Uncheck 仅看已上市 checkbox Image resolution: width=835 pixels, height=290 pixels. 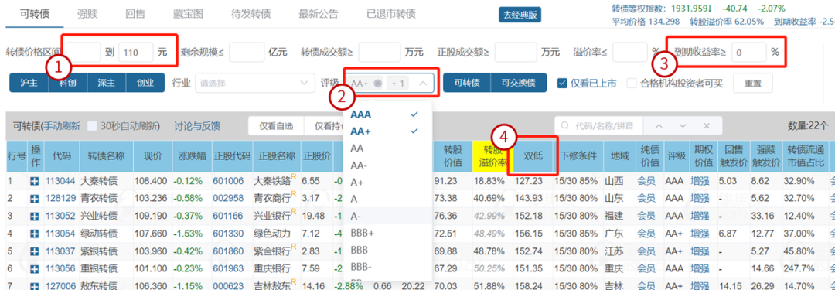pyautogui.click(x=561, y=84)
